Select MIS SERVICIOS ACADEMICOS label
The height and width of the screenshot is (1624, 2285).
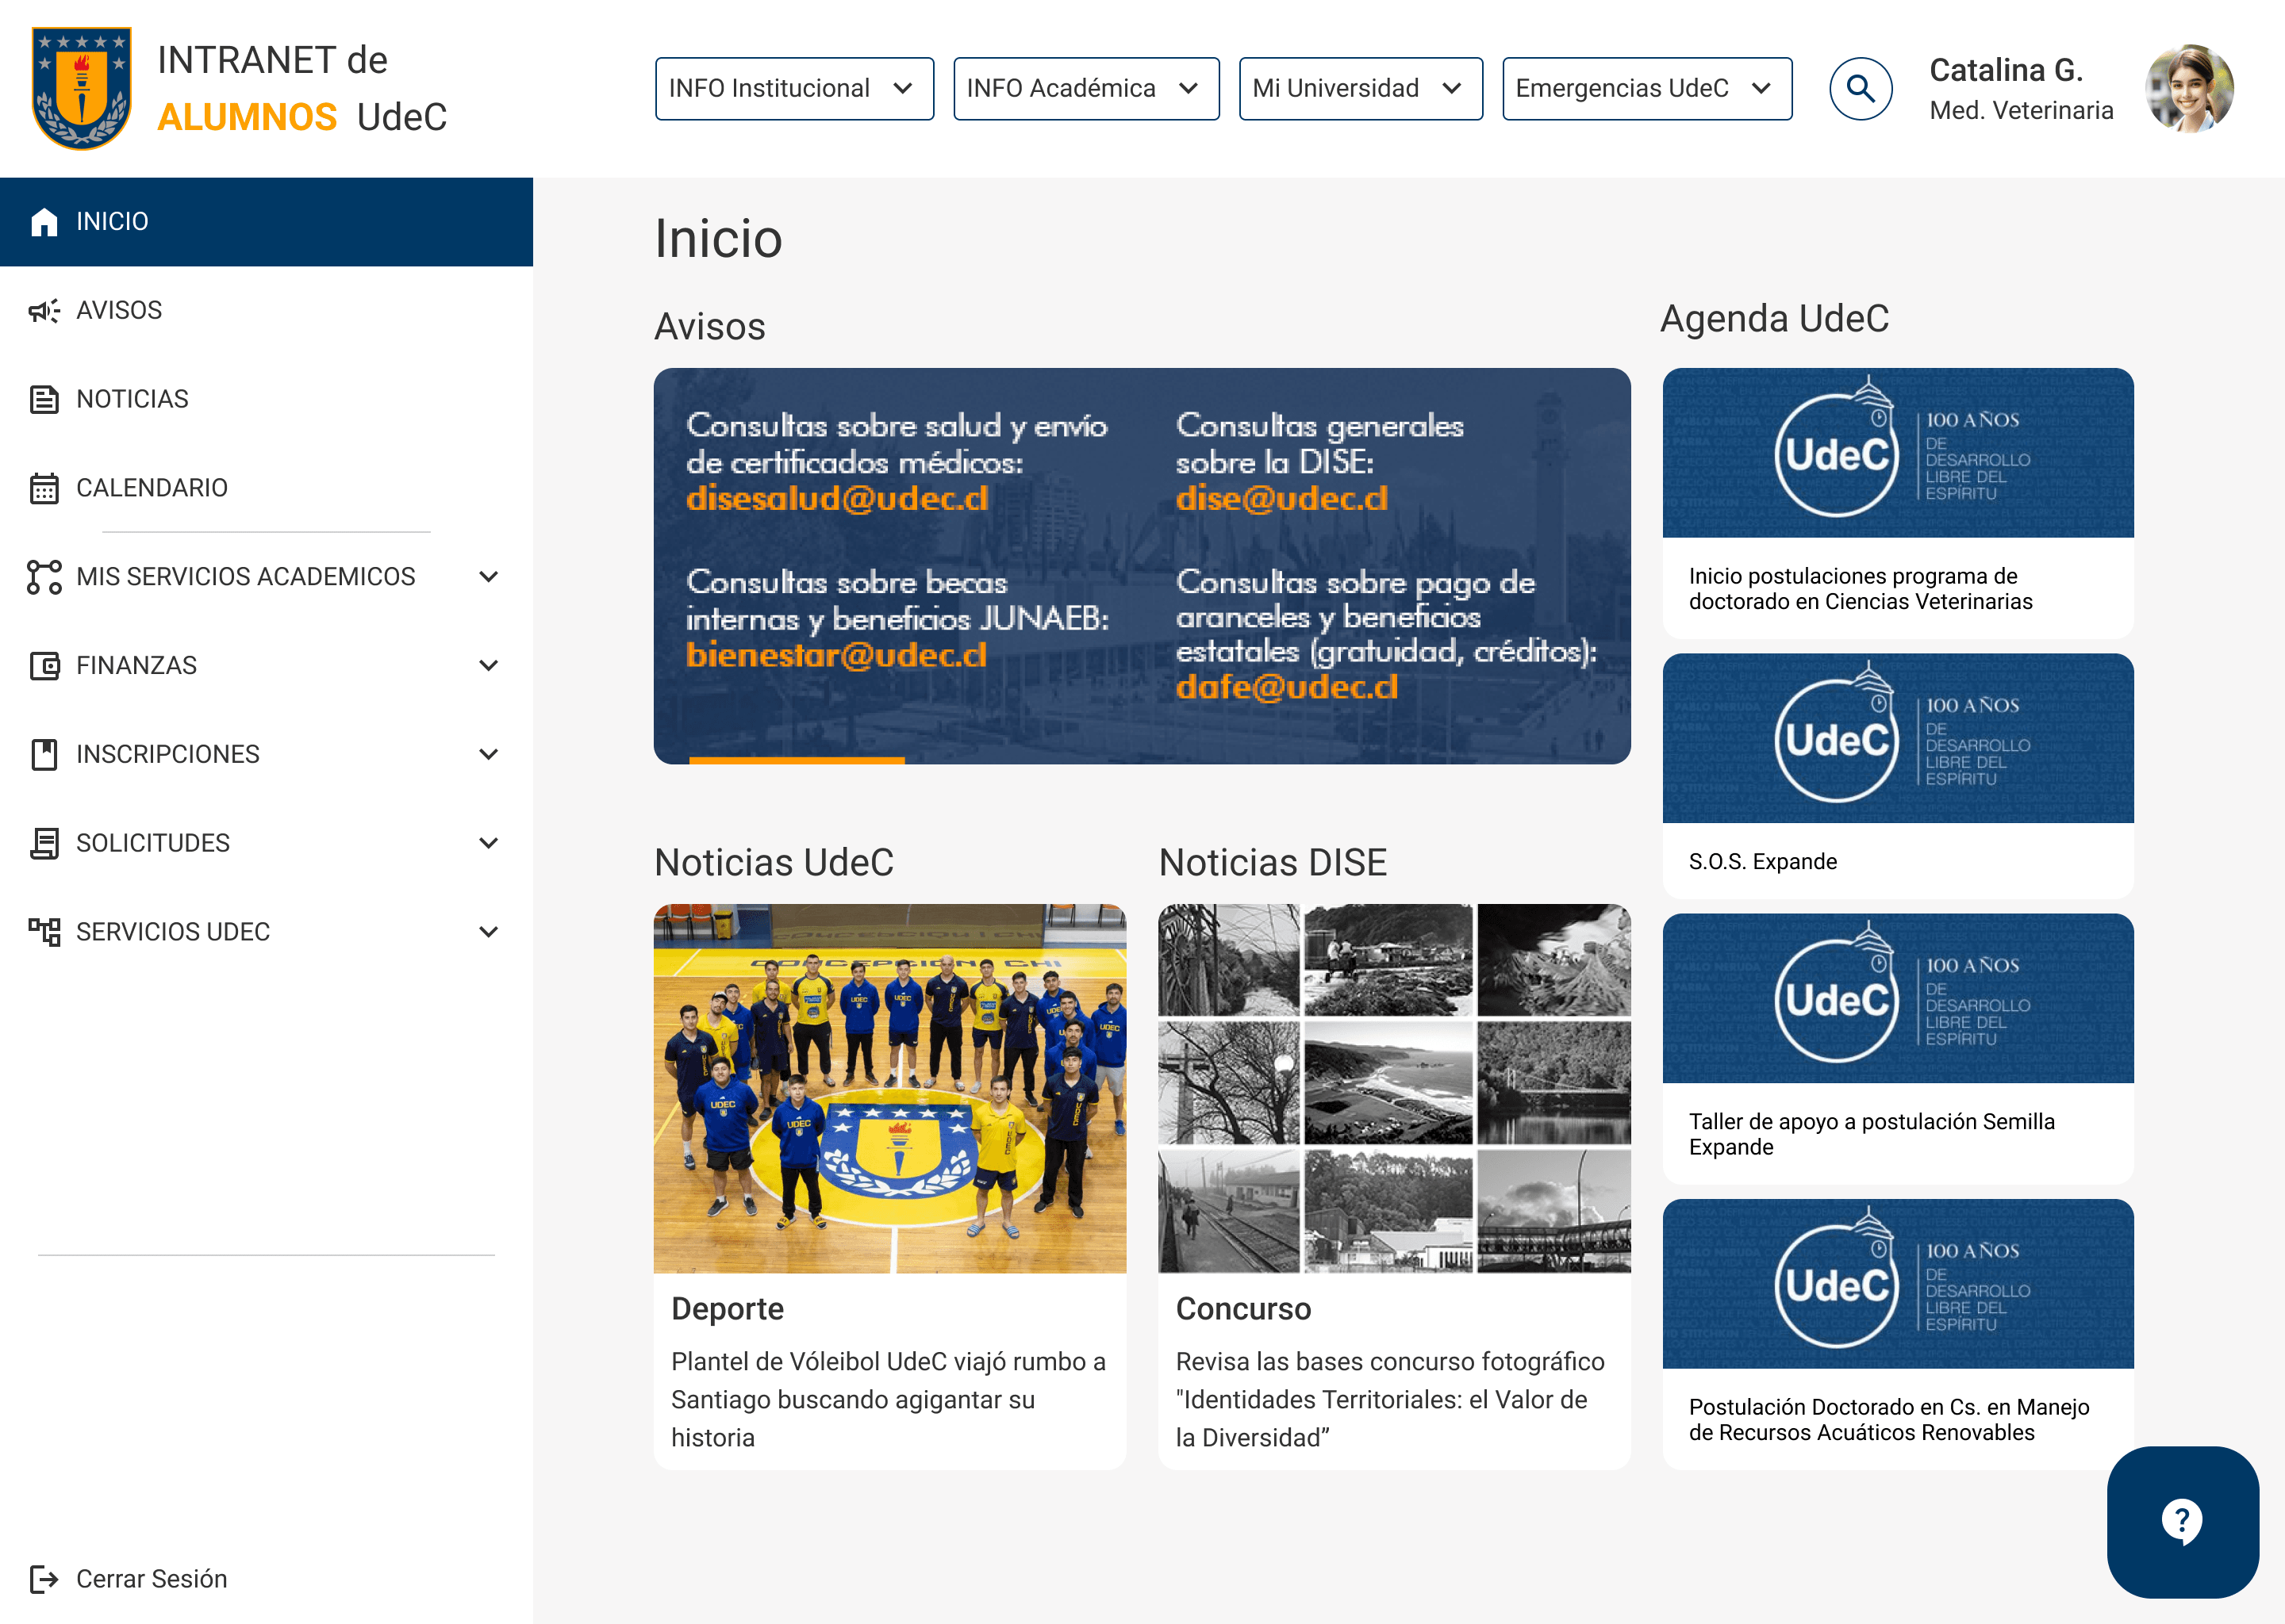coord(245,577)
